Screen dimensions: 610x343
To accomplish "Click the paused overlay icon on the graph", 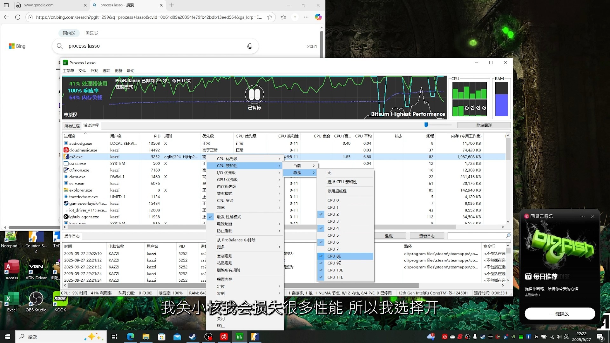I will pos(254,94).
